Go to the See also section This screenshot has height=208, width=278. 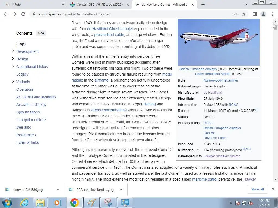pos(24,127)
